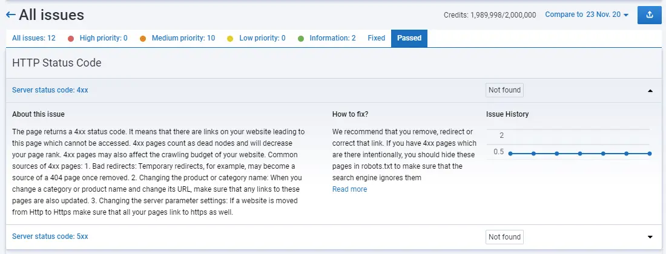Open the Fixed tab

[x=376, y=38]
